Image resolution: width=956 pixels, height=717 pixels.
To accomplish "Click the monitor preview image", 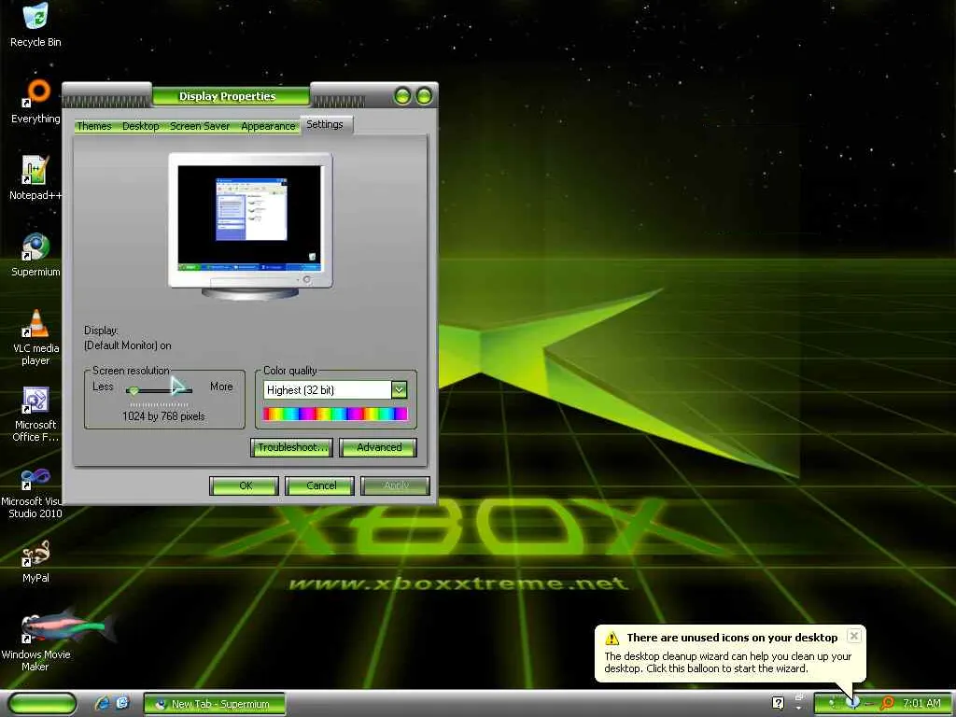I will point(250,226).
